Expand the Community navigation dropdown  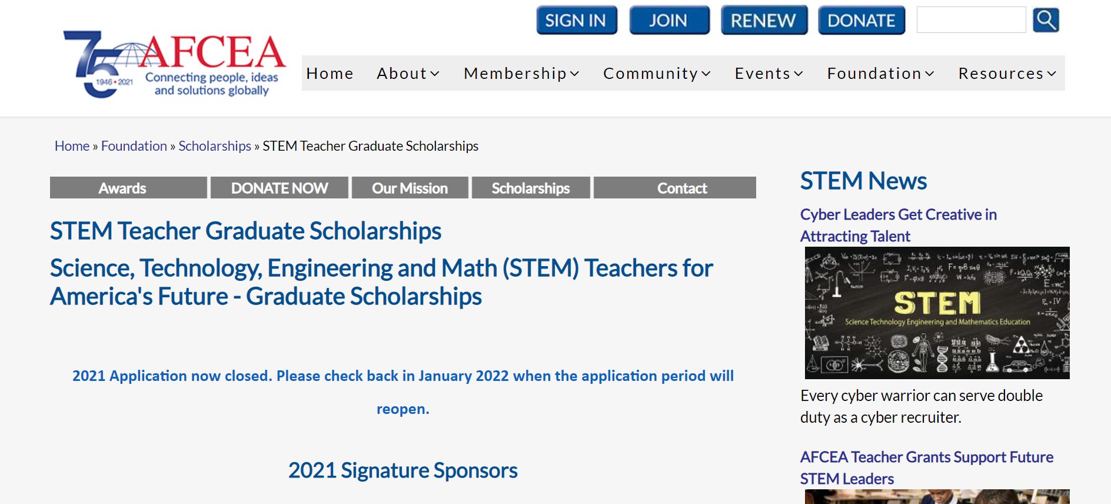click(x=657, y=74)
